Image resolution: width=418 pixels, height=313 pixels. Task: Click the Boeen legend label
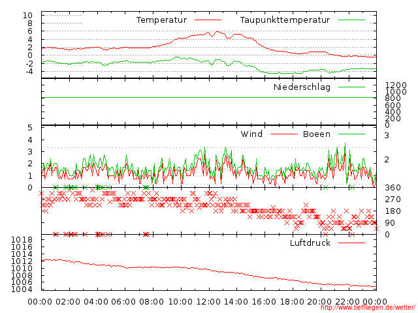point(316,134)
